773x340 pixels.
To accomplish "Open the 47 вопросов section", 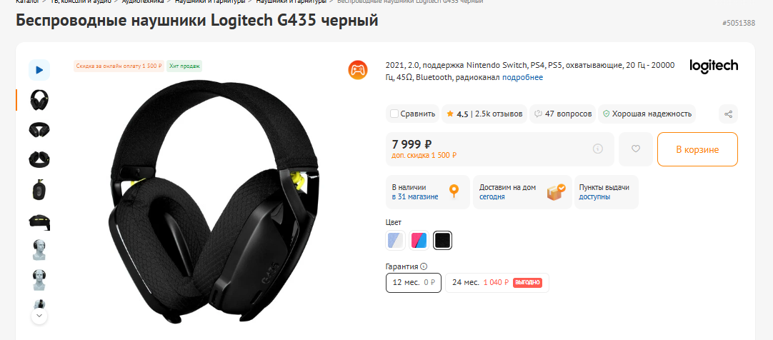I will (x=562, y=114).
